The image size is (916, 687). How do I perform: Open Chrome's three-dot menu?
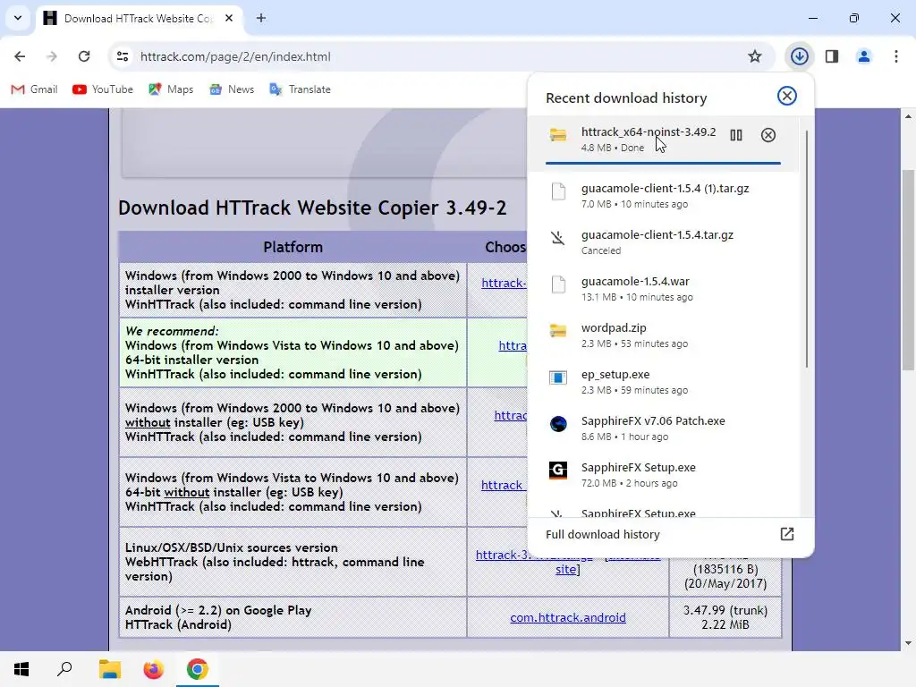tap(896, 56)
